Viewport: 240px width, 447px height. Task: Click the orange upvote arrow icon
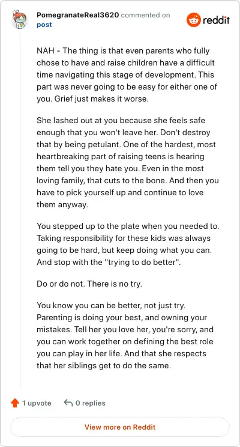(x=15, y=403)
